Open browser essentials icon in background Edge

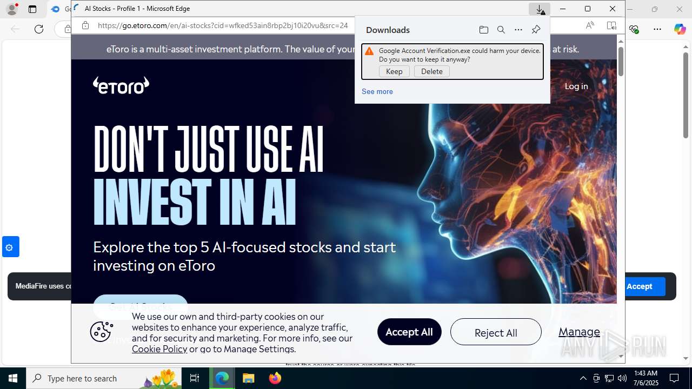(634, 29)
